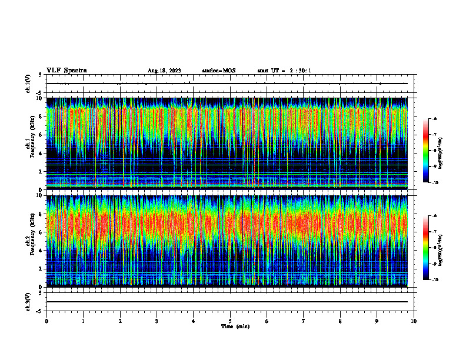The image size is (466, 360).
Task: Click the "-6" label on ch.1 colorbar
Action: pyautogui.click(x=434, y=118)
